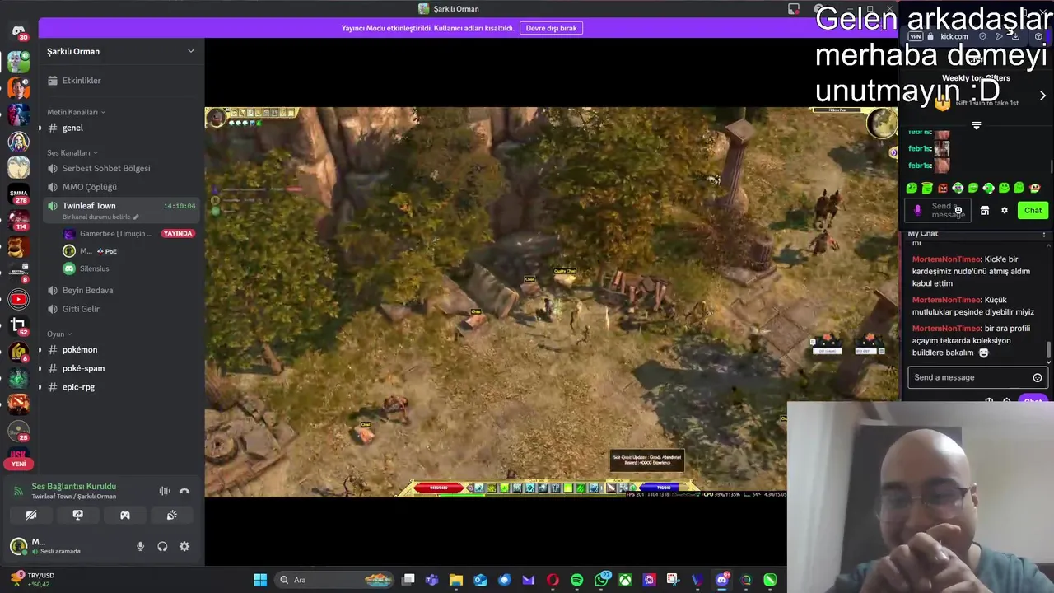Join MMO Çöplüğü voice channel
The image size is (1054, 593).
coord(121,187)
